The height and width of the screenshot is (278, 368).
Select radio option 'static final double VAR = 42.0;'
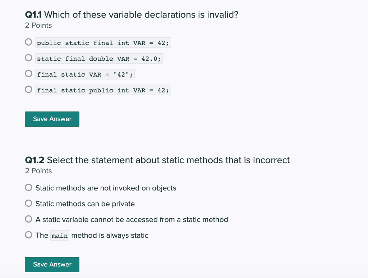click(x=28, y=58)
